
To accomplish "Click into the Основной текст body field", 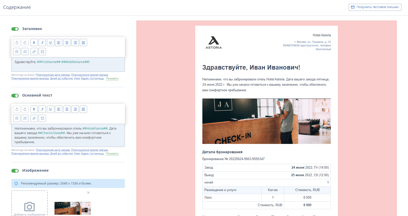I will click(68, 135).
